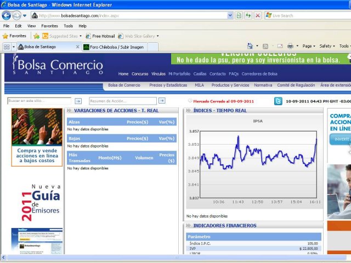Click the Favorites star button
351x263 pixels.
pyautogui.click(x=15, y=36)
